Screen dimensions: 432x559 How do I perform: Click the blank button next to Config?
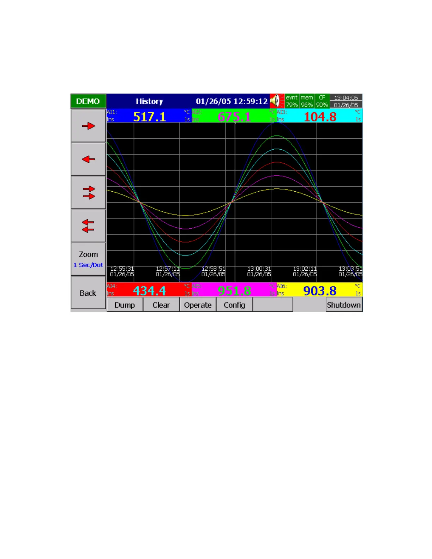tap(273, 305)
